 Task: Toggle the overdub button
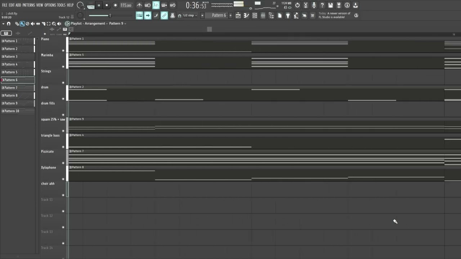click(x=164, y=5)
